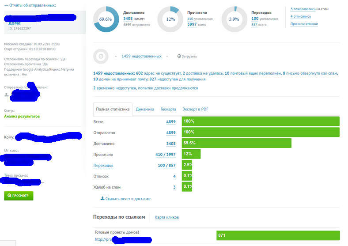Click Скачать отчет о доставке link

coord(128,199)
